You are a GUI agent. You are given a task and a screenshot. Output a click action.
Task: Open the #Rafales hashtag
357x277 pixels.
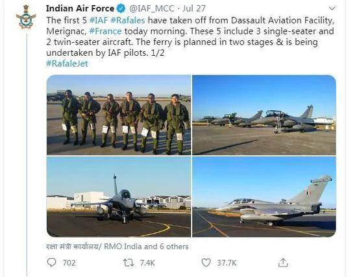(x=127, y=20)
